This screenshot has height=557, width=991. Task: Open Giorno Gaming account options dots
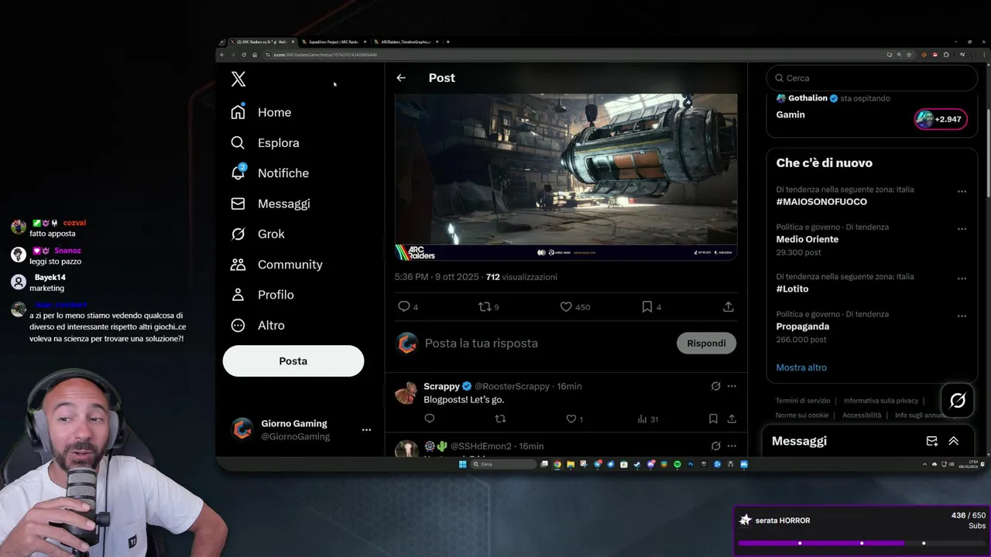(366, 429)
